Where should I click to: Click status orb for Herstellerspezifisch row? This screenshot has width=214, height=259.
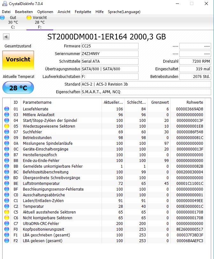[x=7, y=155]
